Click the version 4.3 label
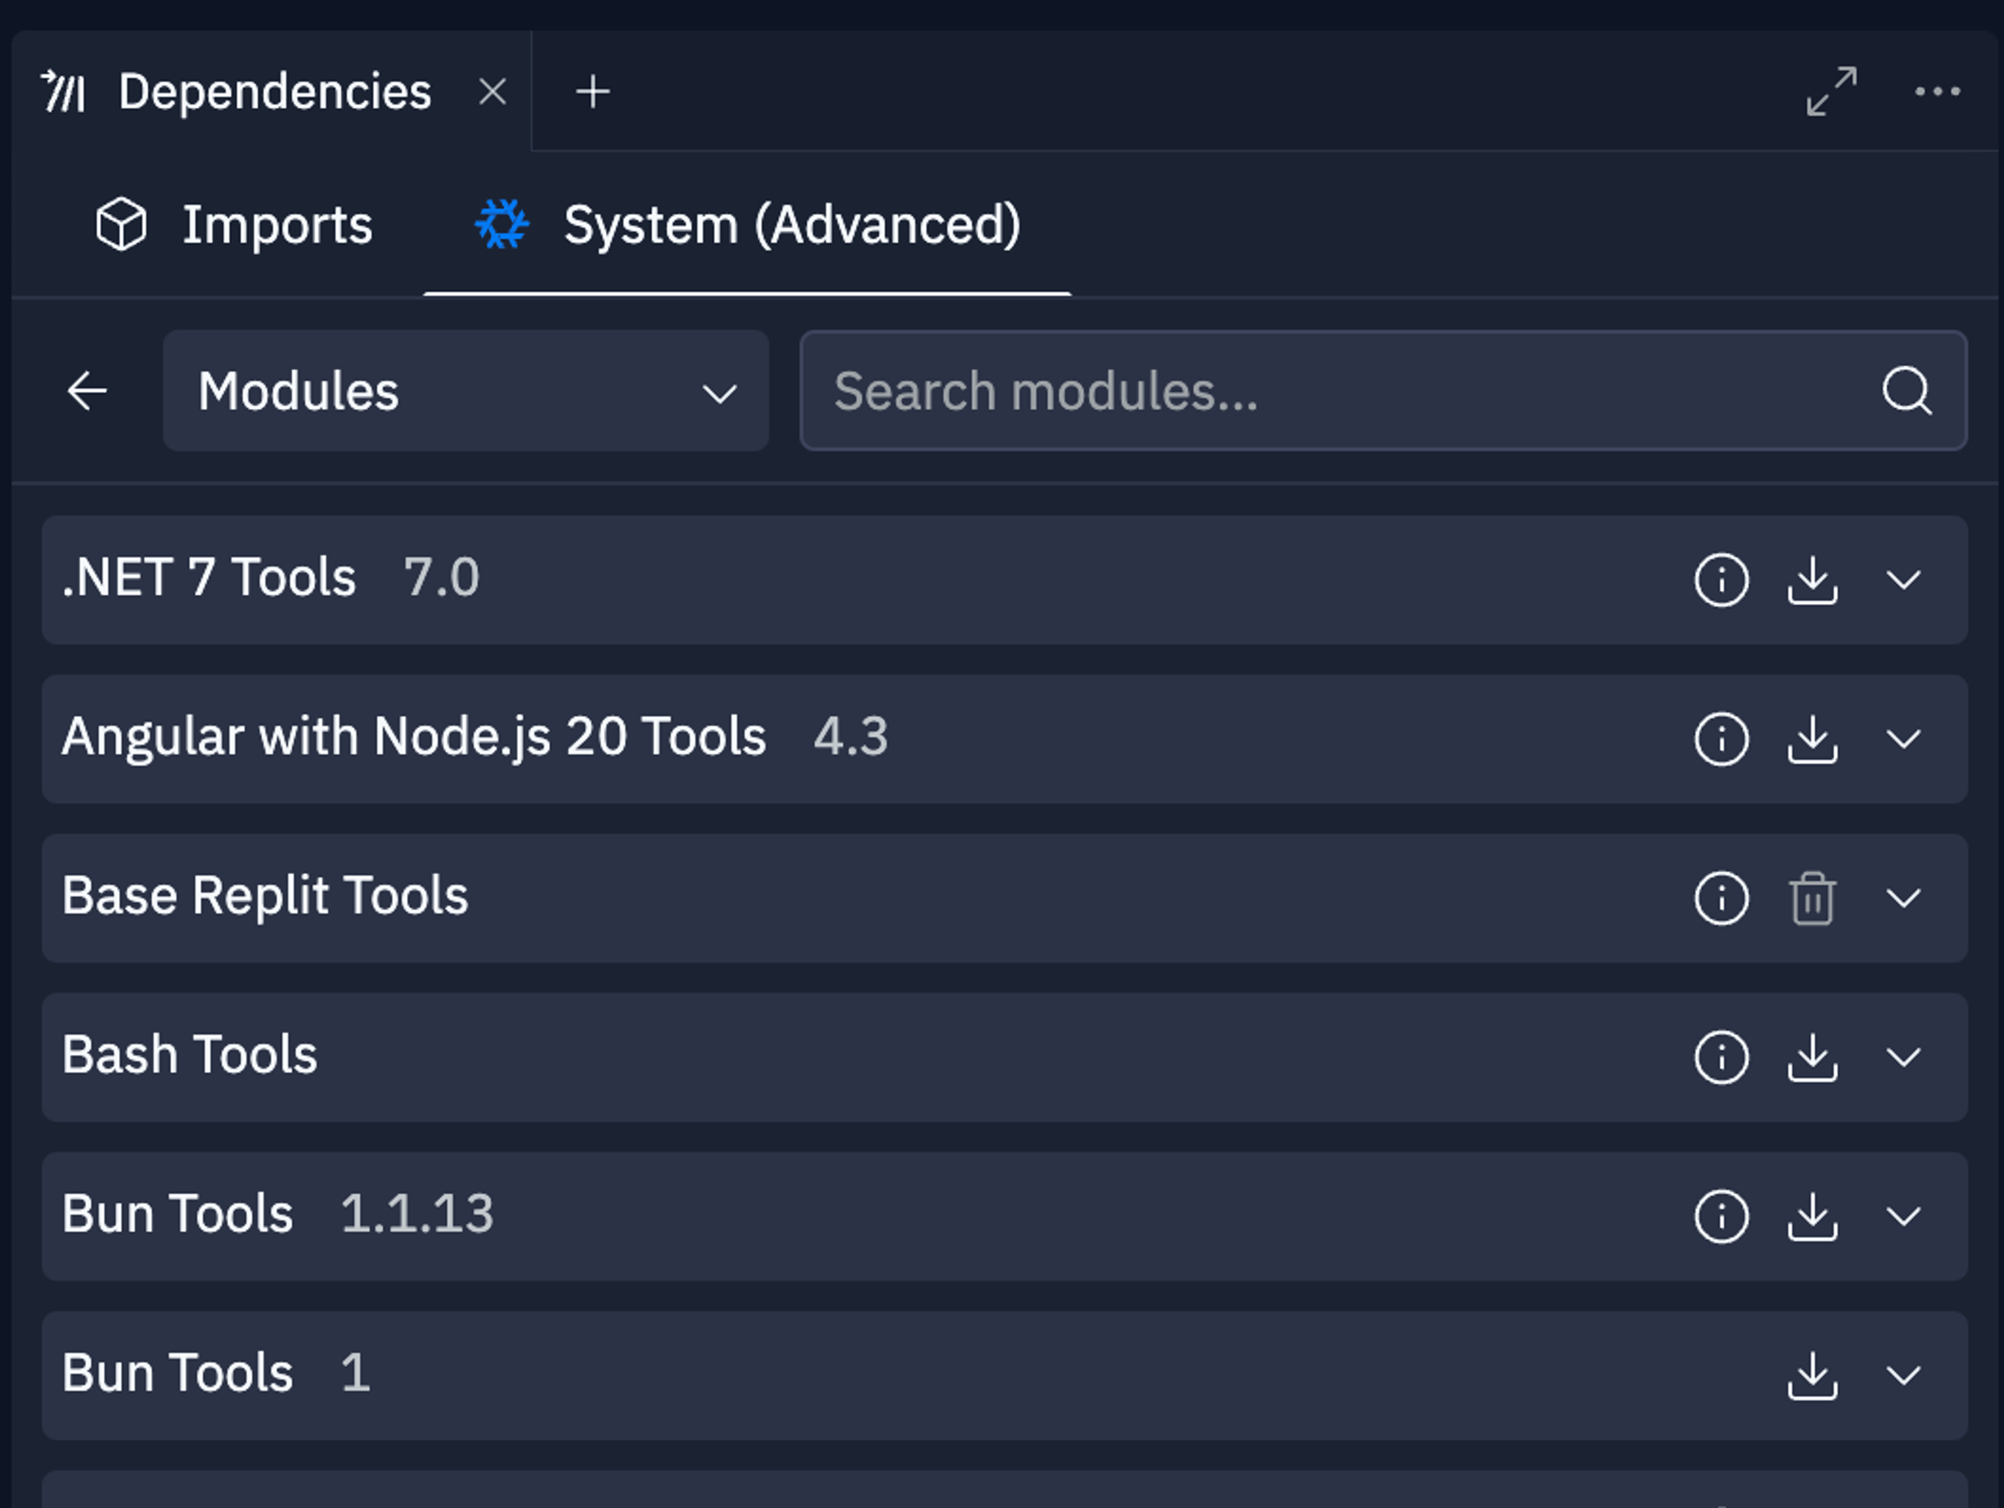 coord(851,736)
